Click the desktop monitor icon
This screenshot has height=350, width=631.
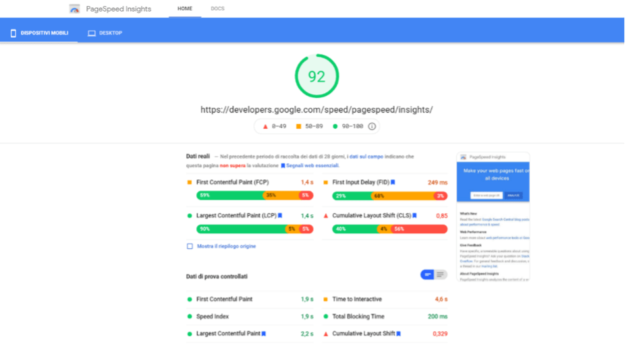pyautogui.click(x=92, y=34)
